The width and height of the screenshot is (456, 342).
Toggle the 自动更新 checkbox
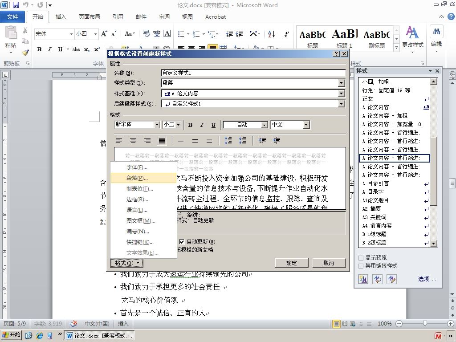(182, 242)
